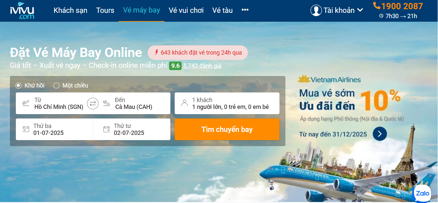Click the Từ Hồ Chí Minh departure field
The height and width of the screenshot is (203, 438).
[54, 103]
